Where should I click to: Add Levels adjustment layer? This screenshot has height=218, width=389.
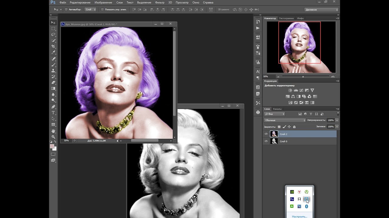[x=296, y=90]
